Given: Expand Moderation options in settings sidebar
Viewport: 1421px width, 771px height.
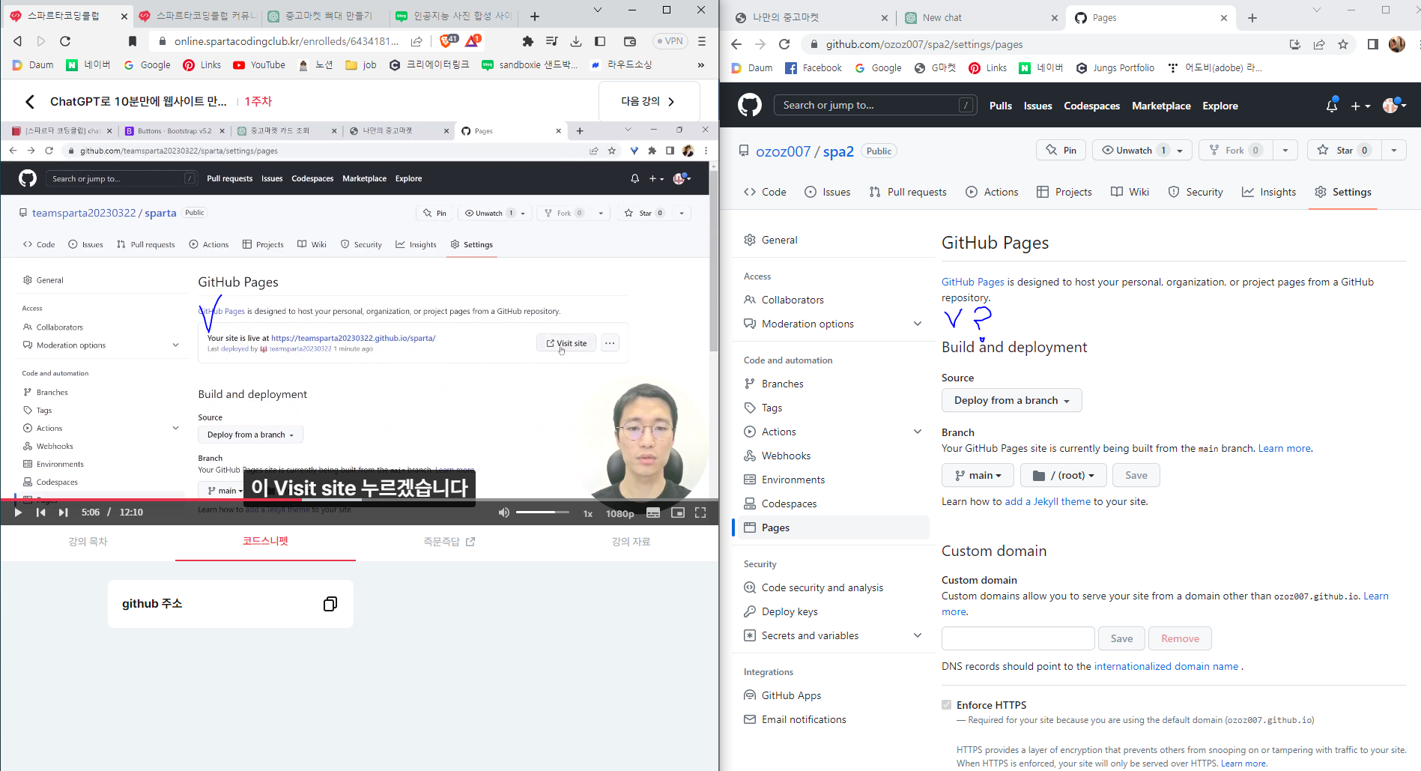Looking at the screenshot, I should click(x=834, y=324).
